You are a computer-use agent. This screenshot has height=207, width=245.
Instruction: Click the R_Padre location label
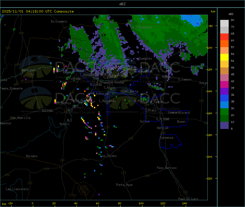tap(156, 102)
